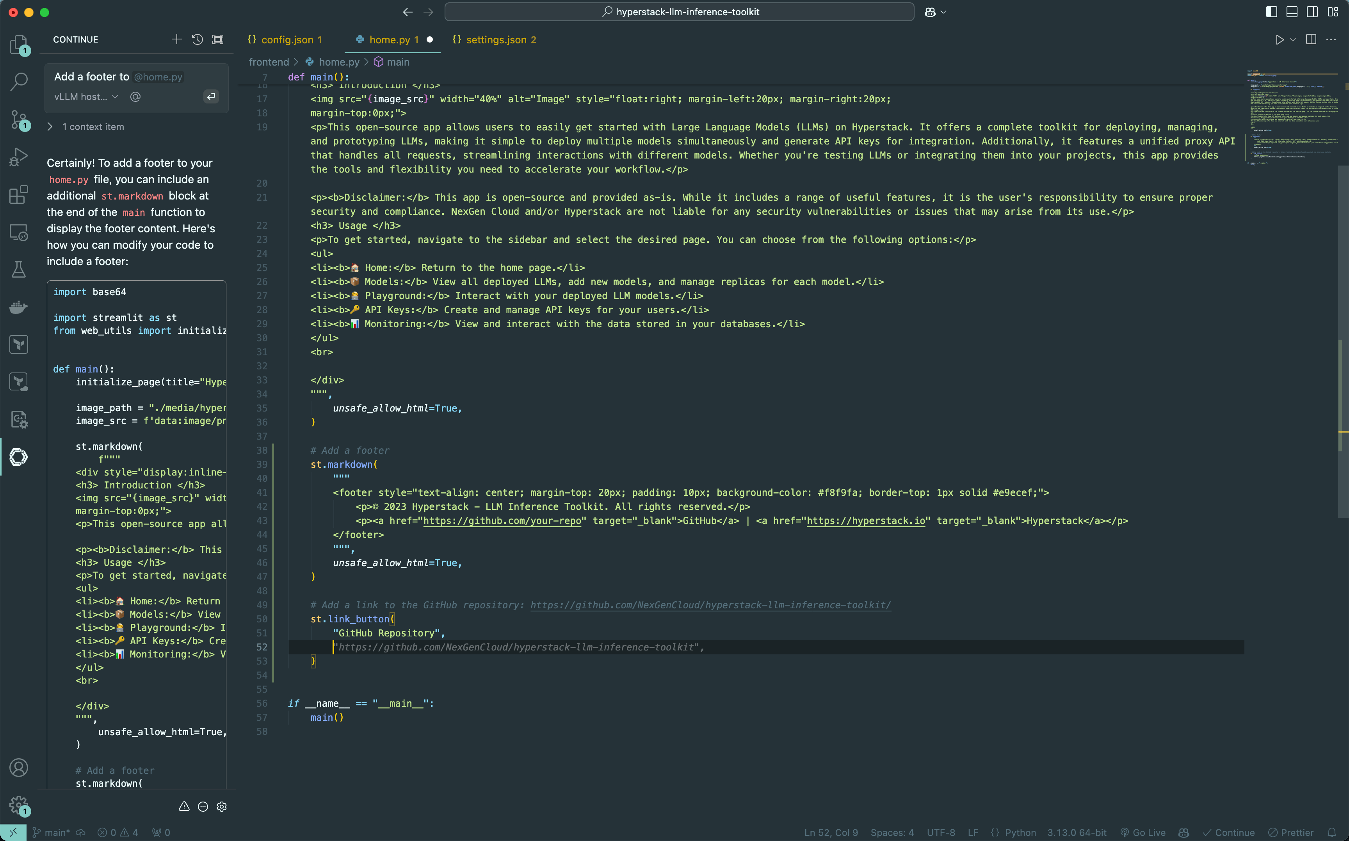Start a new Continue session with plus
Viewport: 1349px width, 841px height.
point(176,39)
